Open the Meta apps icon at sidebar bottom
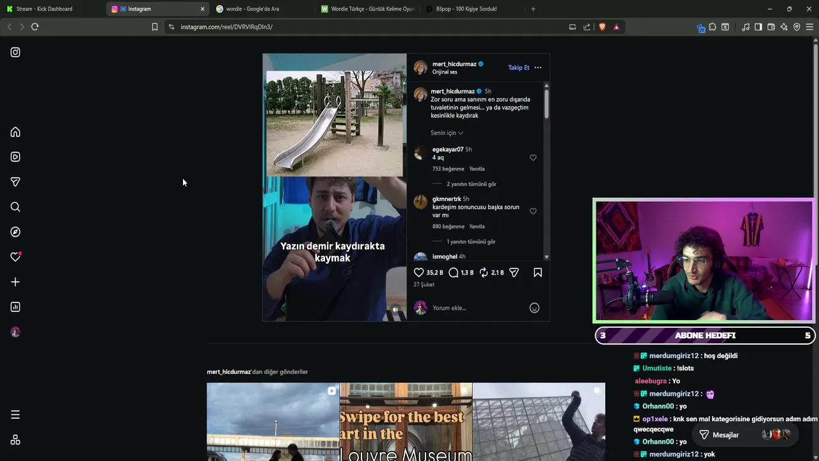819x461 pixels. pyautogui.click(x=15, y=440)
